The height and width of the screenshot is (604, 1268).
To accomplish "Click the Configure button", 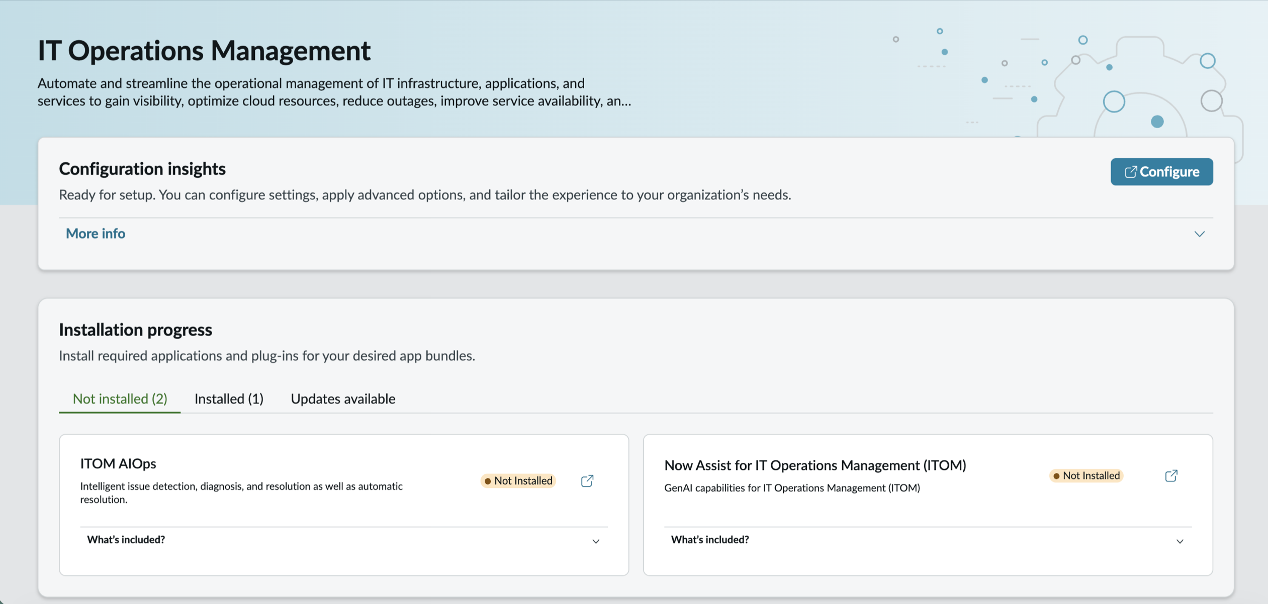I will point(1161,172).
